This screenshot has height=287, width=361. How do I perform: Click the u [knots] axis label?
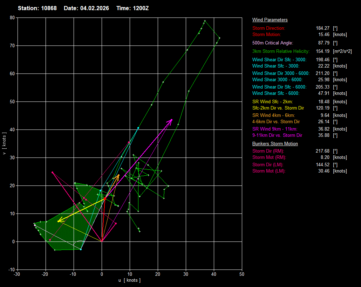tap(130, 280)
